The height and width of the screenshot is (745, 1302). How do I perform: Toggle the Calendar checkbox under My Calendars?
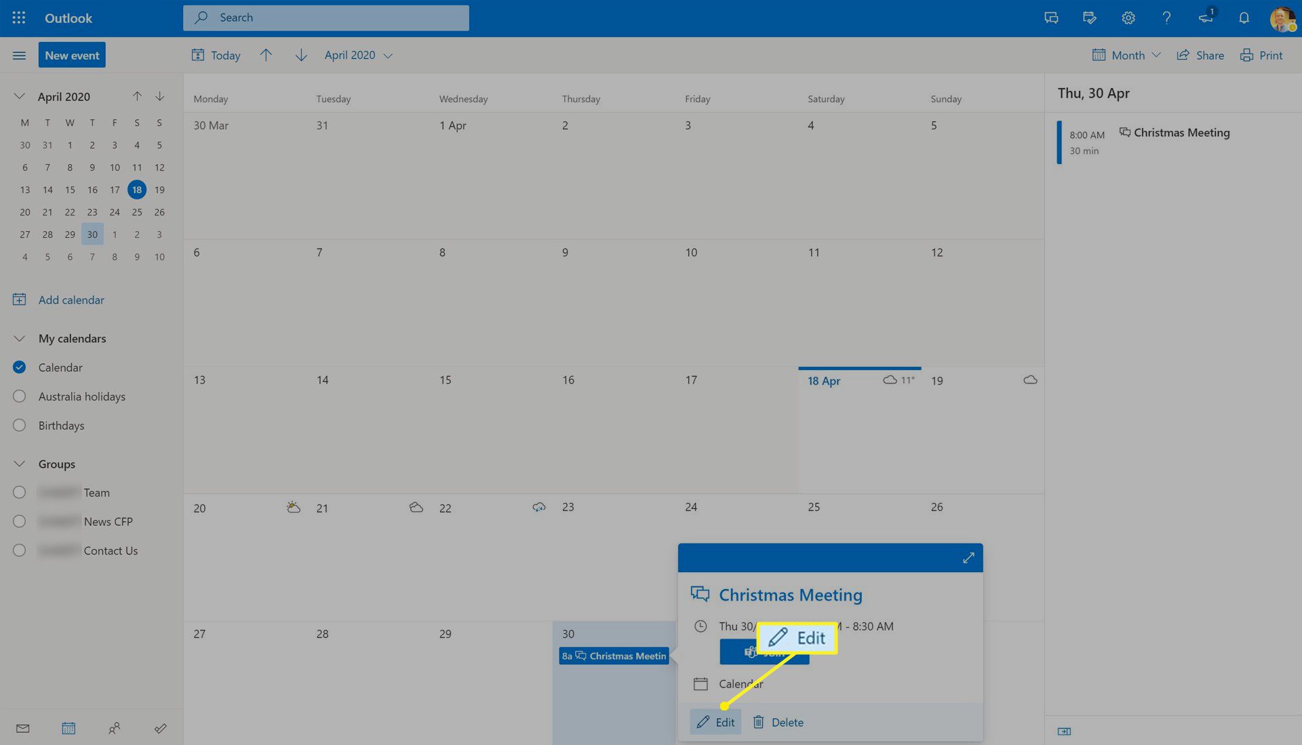[19, 367]
